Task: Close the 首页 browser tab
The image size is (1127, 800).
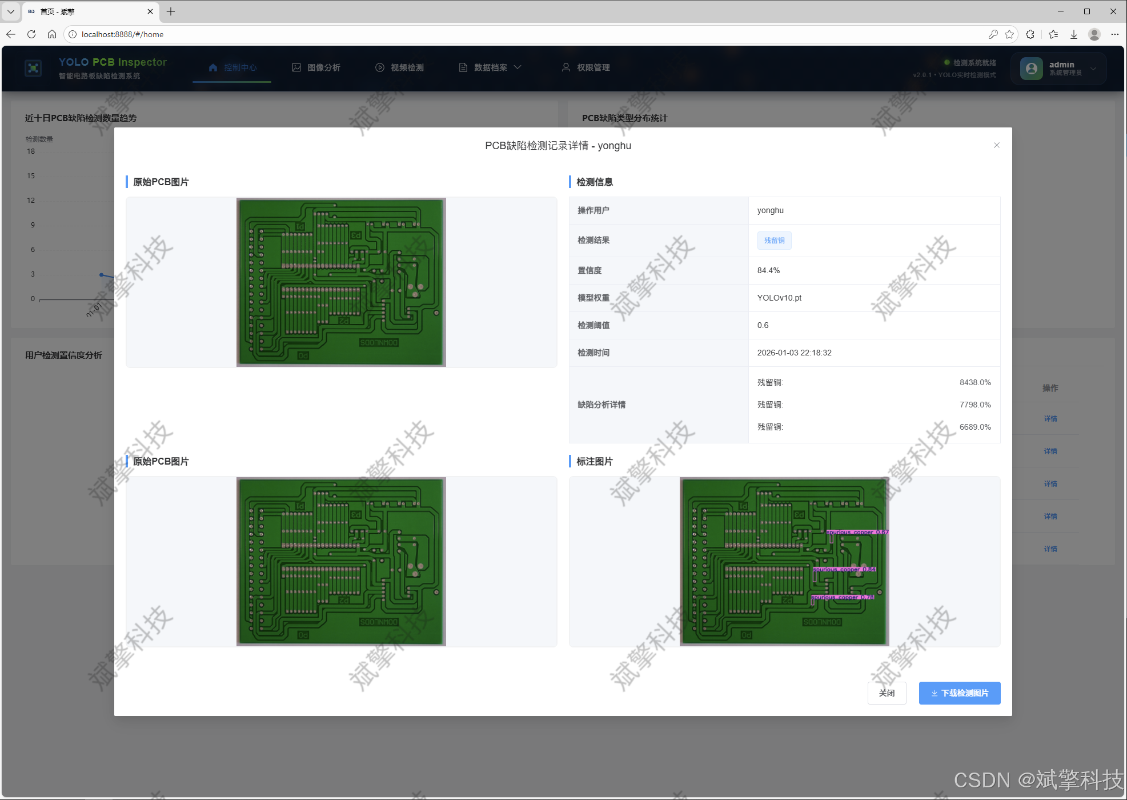Action: pos(150,11)
